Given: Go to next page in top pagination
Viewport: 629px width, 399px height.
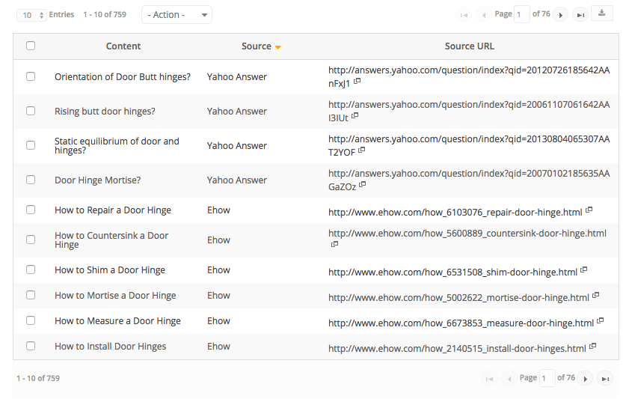Looking at the screenshot, I should click(560, 15).
